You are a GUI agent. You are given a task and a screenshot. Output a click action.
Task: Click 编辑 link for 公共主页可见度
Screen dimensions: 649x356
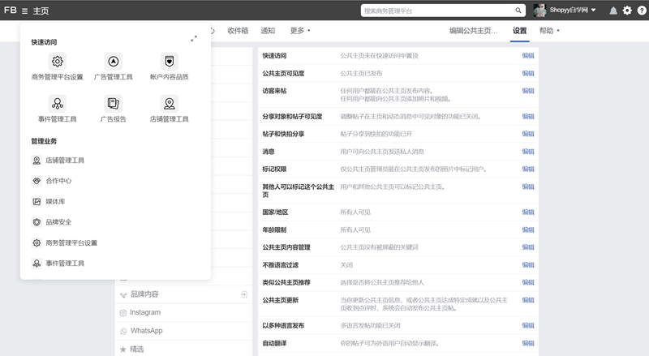(x=527, y=73)
